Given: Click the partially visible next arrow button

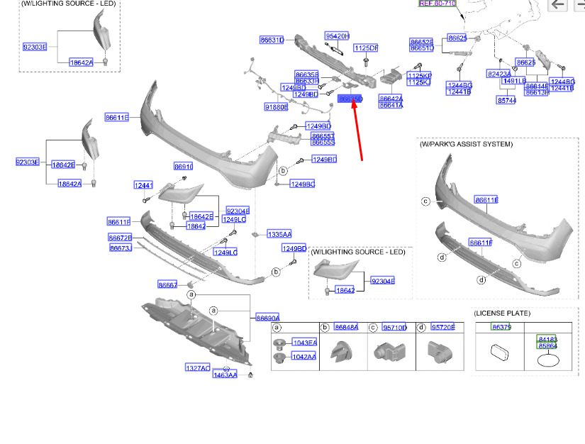Looking at the screenshot, I should [579, 5].
